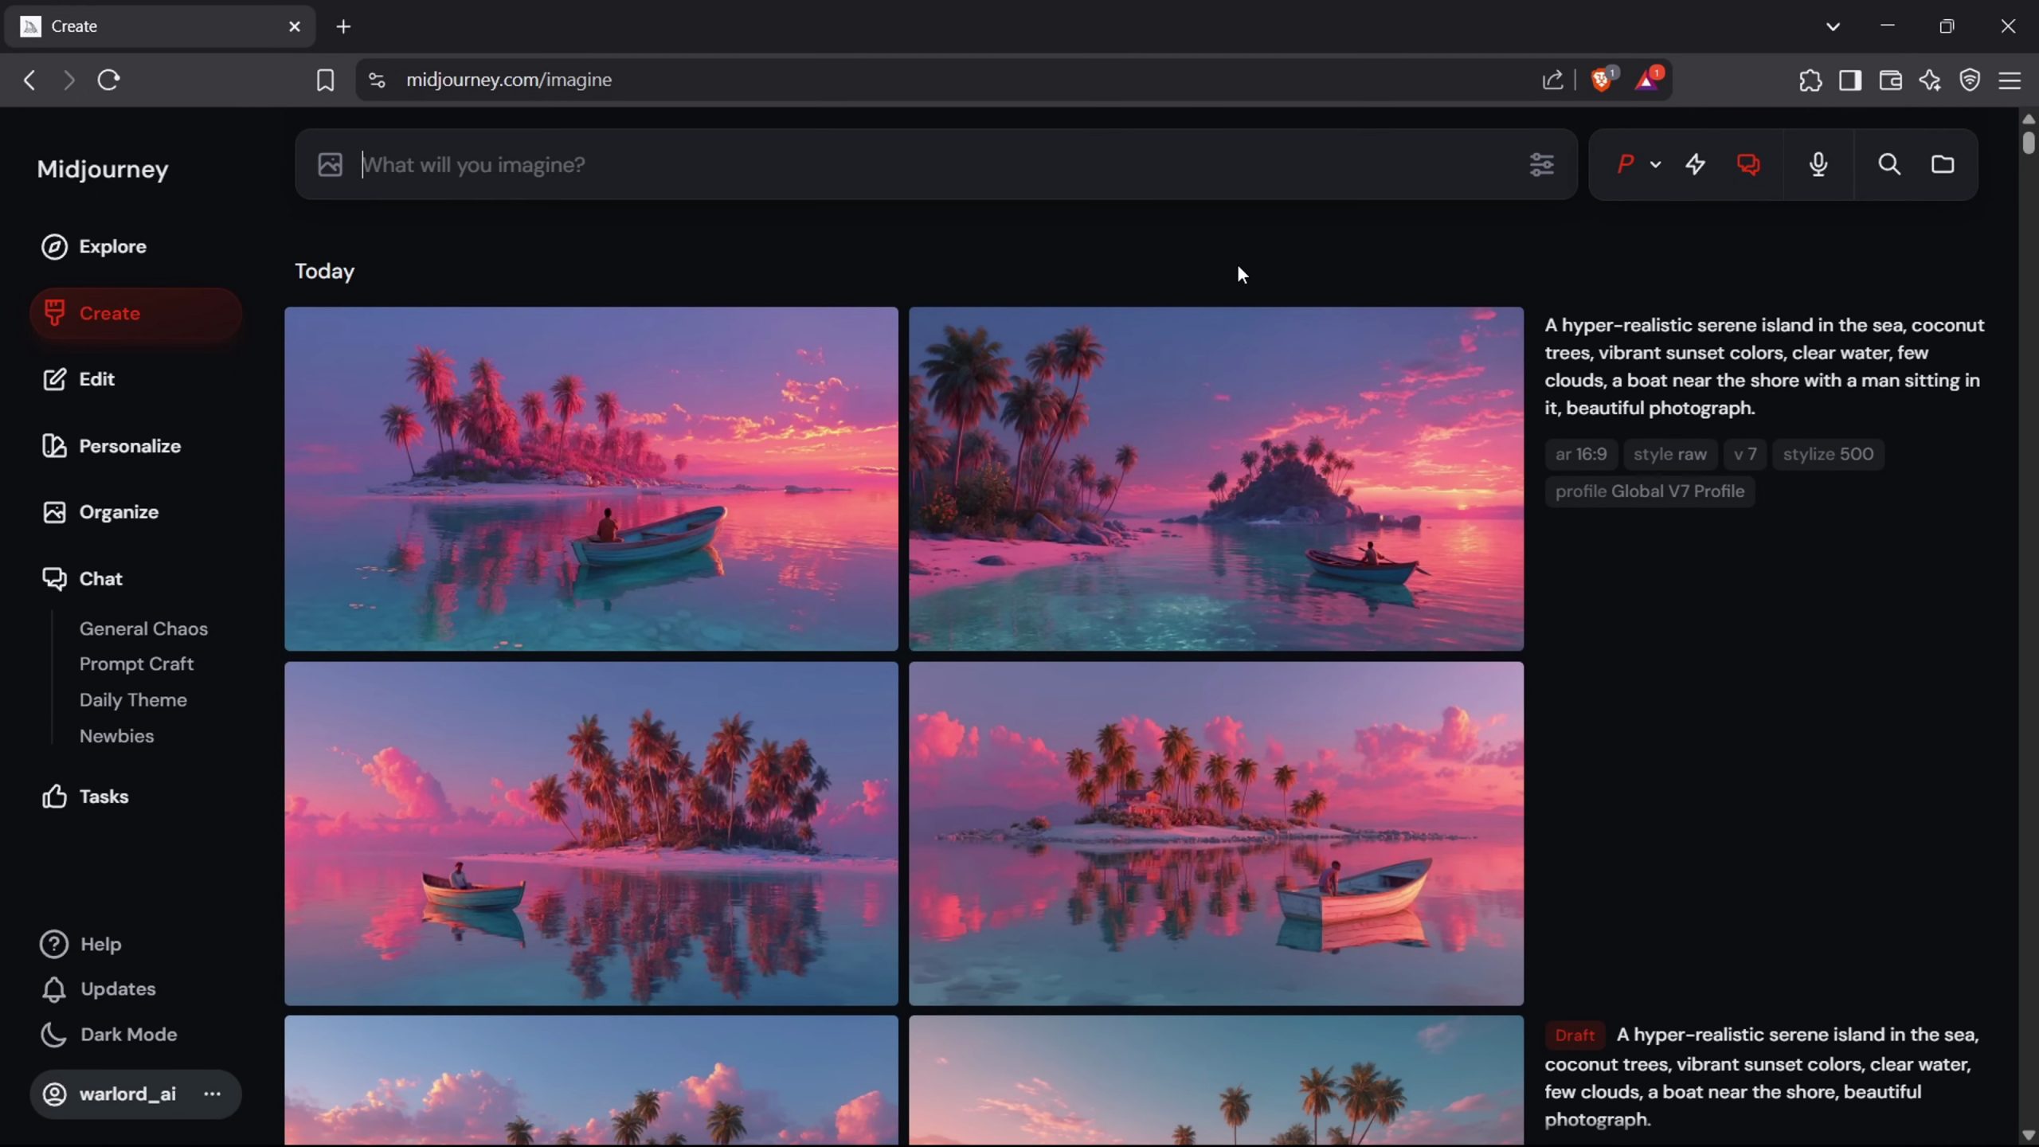Open the Brave Wallet icon

pos(1890,80)
